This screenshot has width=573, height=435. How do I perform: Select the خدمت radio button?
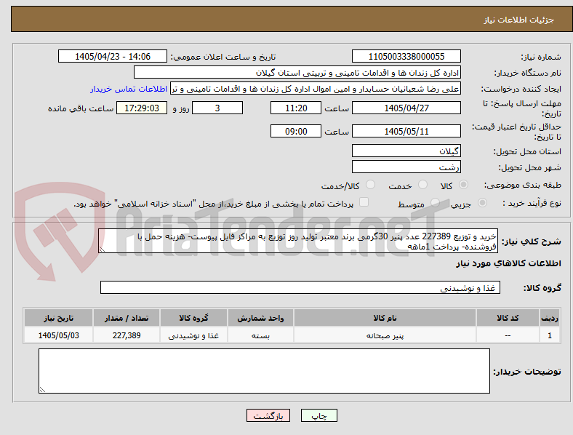(x=422, y=185)
